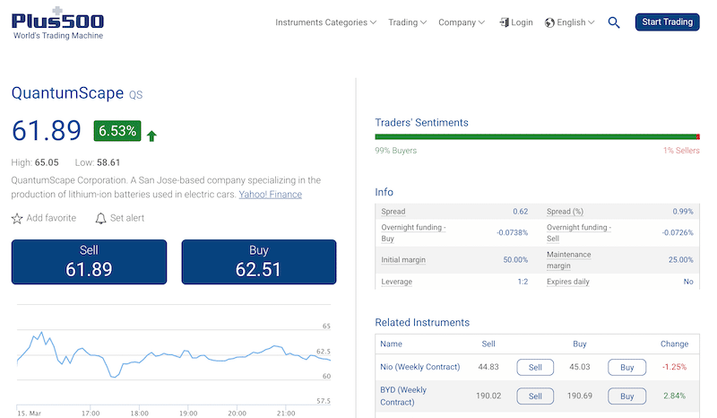Click the 6.53% change badge
Viewport: 717px width, 418px height.
pyautogui.click(x=117, y=131)
